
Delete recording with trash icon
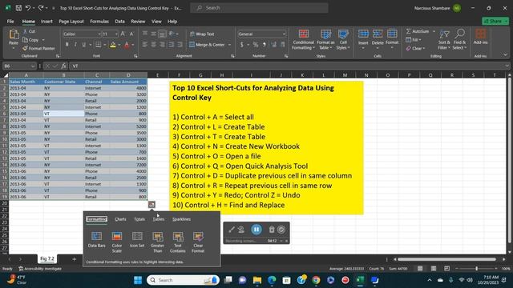tap(272, 230)
